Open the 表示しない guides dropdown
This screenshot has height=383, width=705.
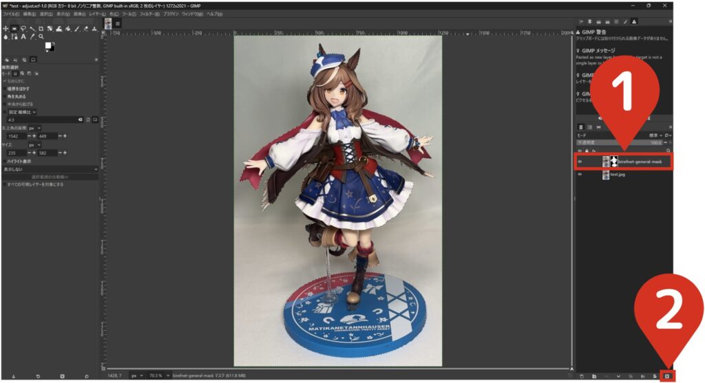[50, 169]
